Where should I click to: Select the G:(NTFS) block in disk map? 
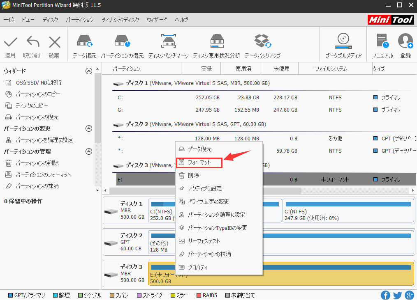point(348,211)
